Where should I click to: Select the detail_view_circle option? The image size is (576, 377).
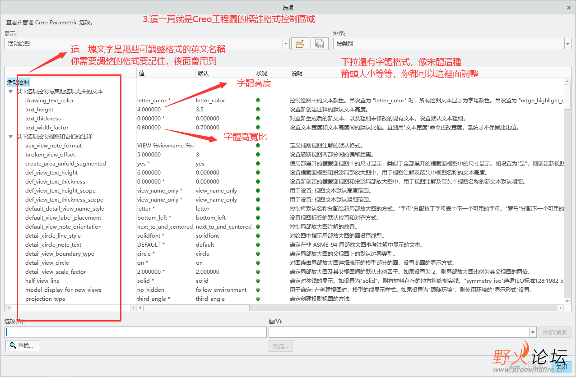click(x=47, y=263)
